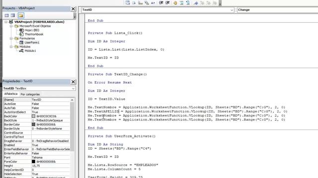Select Módulo1 in project tree
Viewport: 318px width, 178px height.
coord(30,50)
